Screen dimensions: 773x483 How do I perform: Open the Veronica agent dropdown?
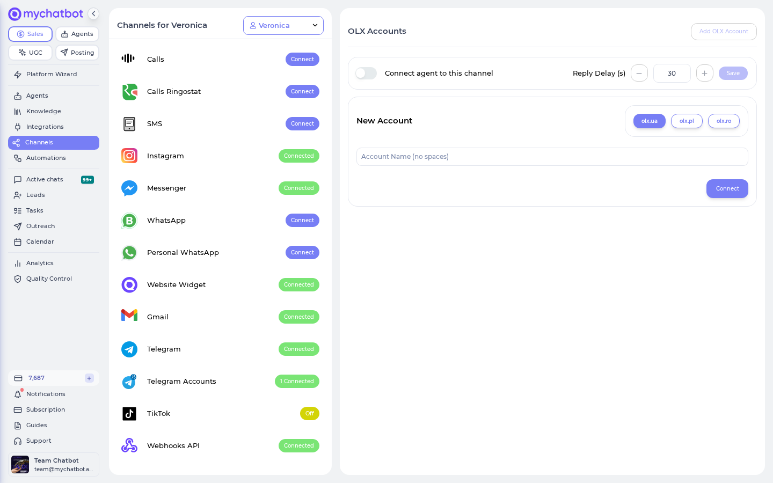[283, 25]
